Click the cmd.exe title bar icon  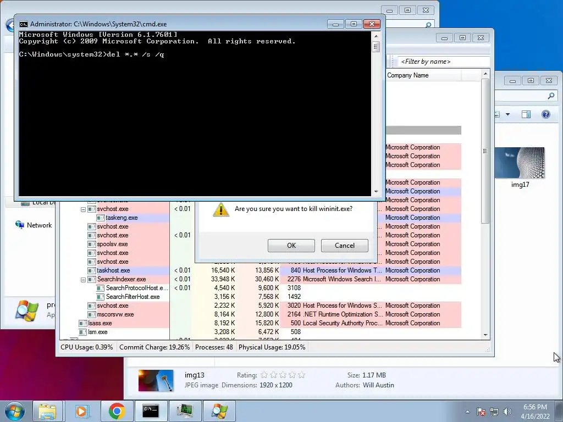tap(23, 24)
